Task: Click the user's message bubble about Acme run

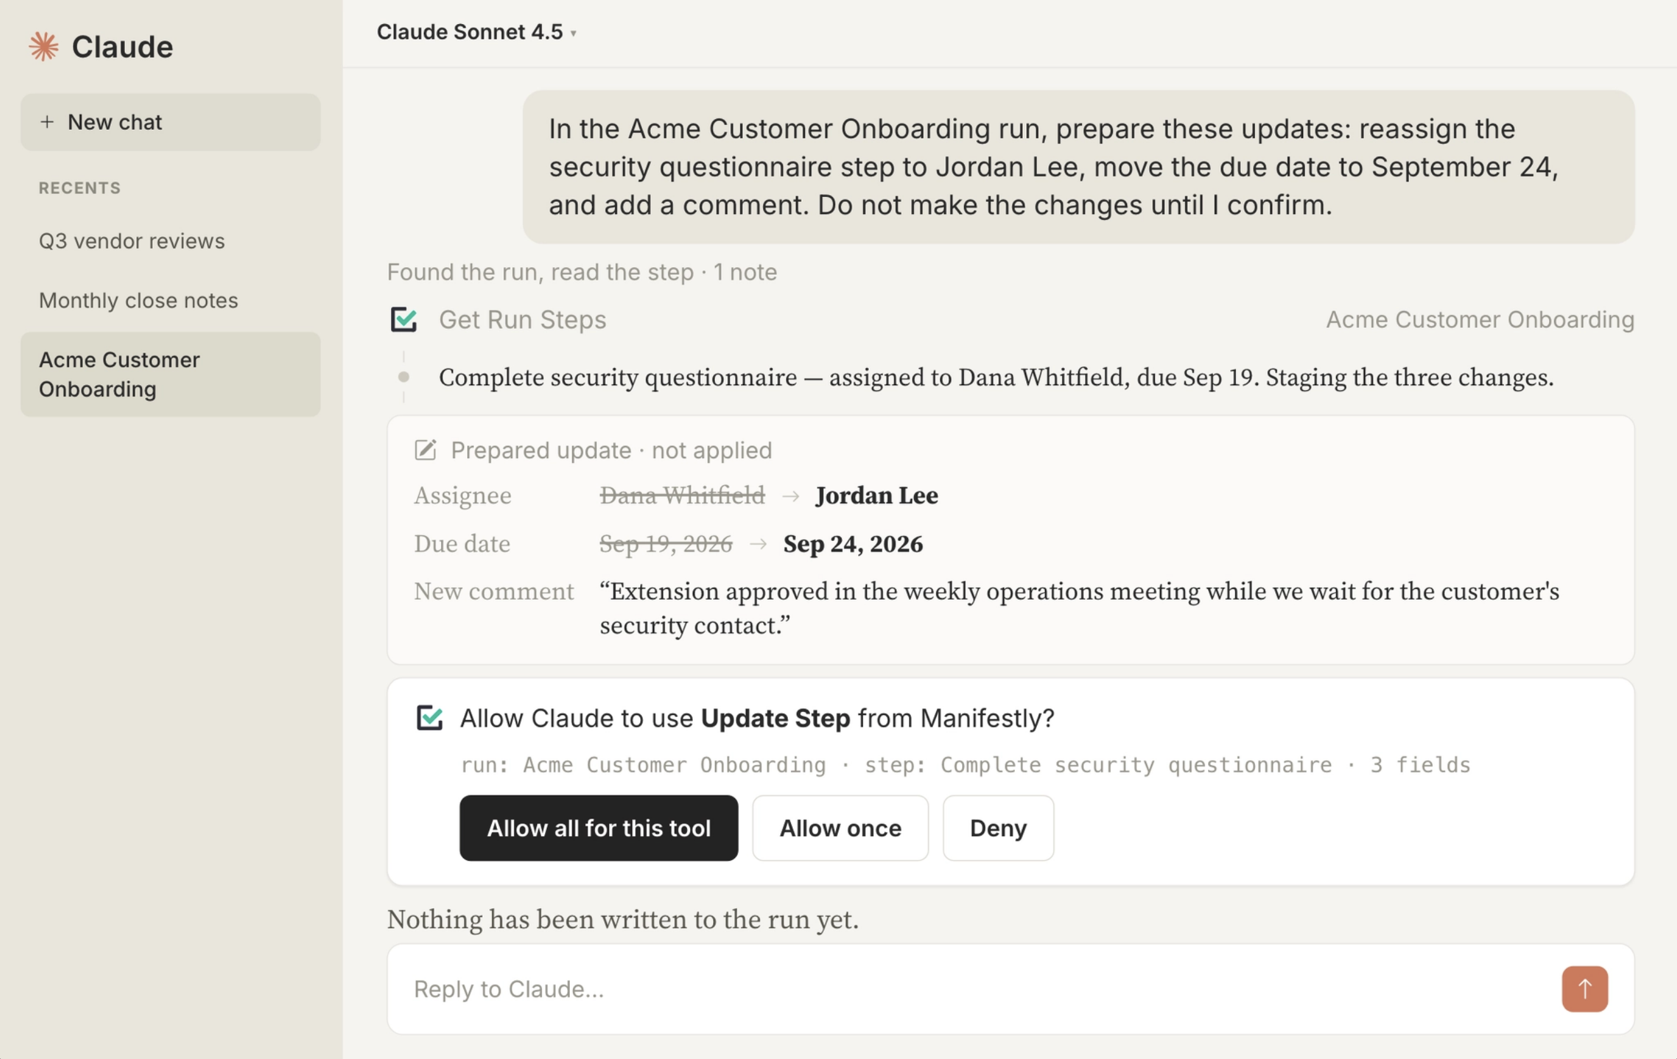Action: tap(1078, 167)
